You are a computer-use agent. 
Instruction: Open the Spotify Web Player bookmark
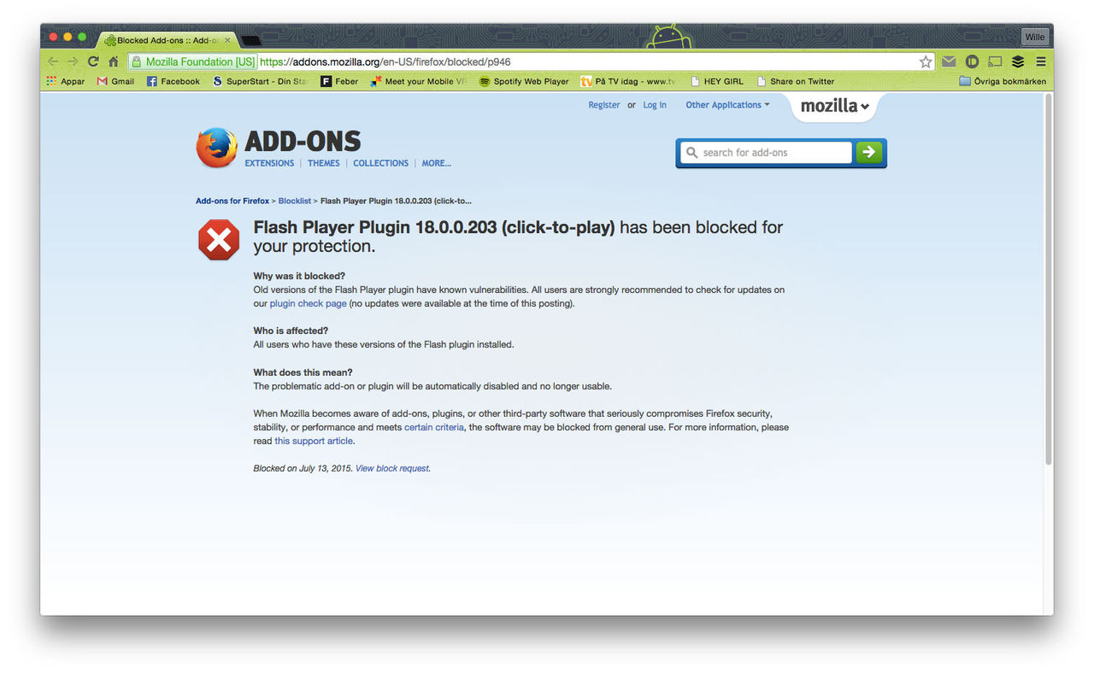pos(524,81)
